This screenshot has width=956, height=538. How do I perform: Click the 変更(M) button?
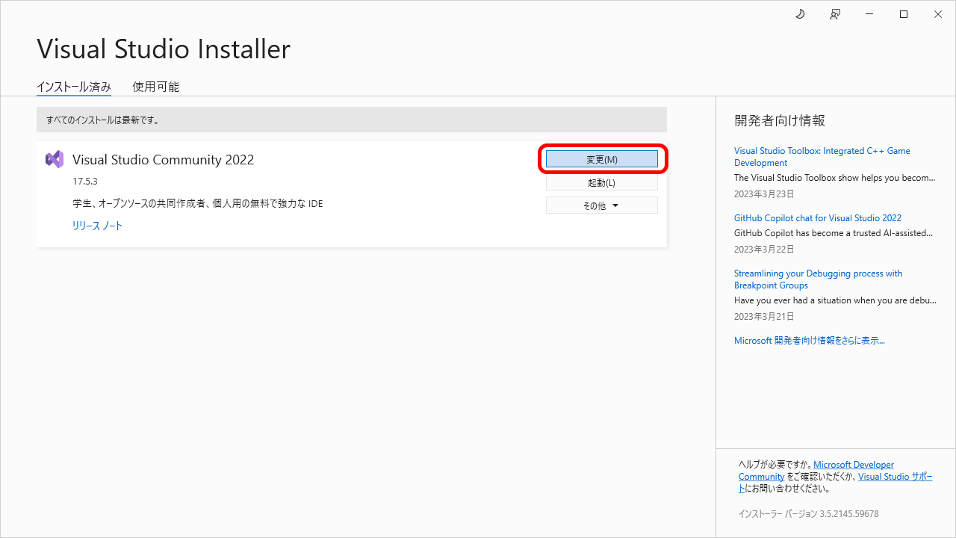(602, 159)
